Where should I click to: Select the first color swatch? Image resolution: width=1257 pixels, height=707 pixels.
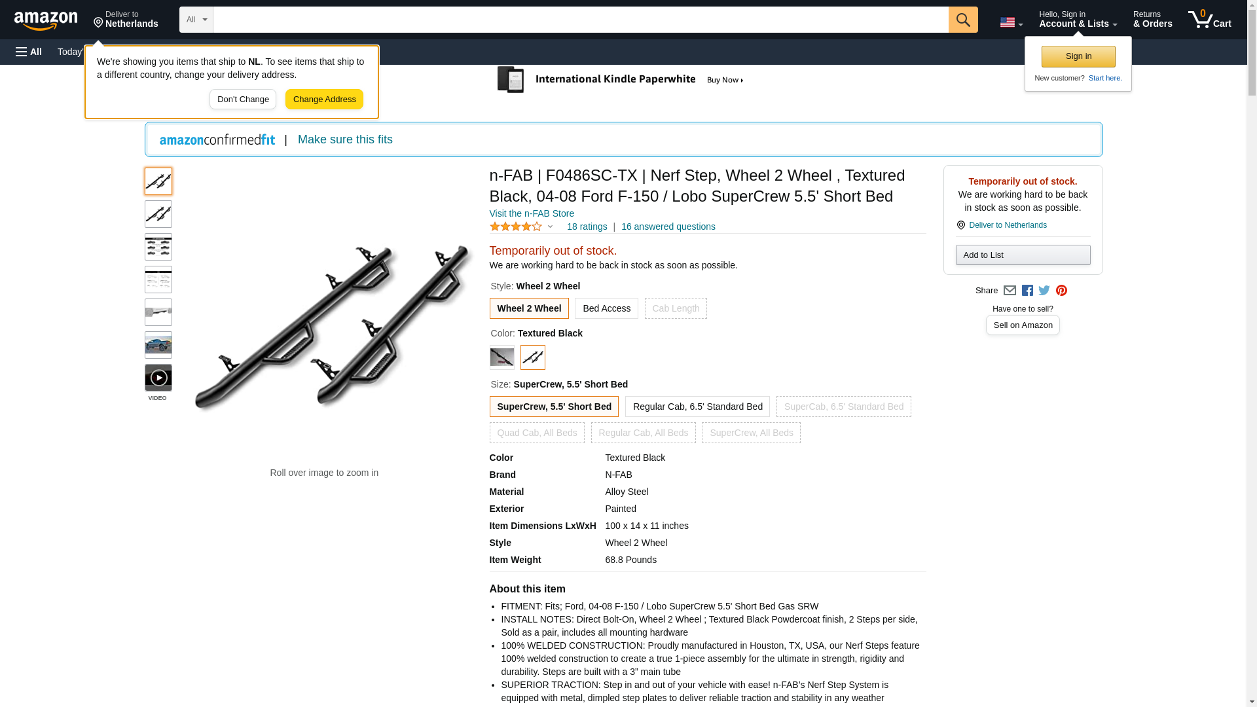[x=502, y=357]
